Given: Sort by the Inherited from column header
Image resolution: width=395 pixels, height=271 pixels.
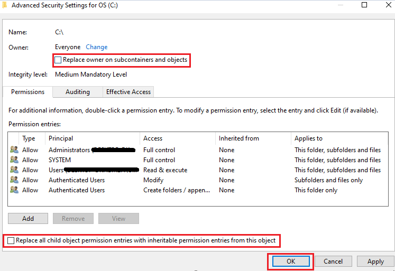Looking at the screenshot, I should point(253,138).
